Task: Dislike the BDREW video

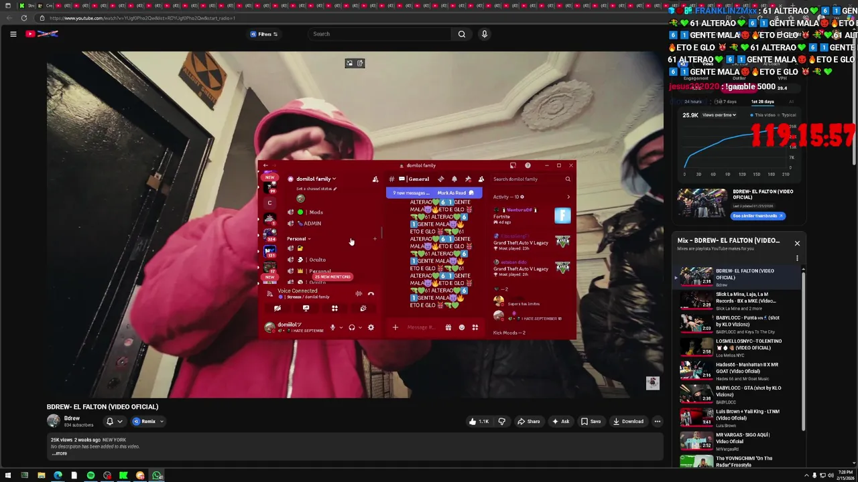Action: click(501, 422)
